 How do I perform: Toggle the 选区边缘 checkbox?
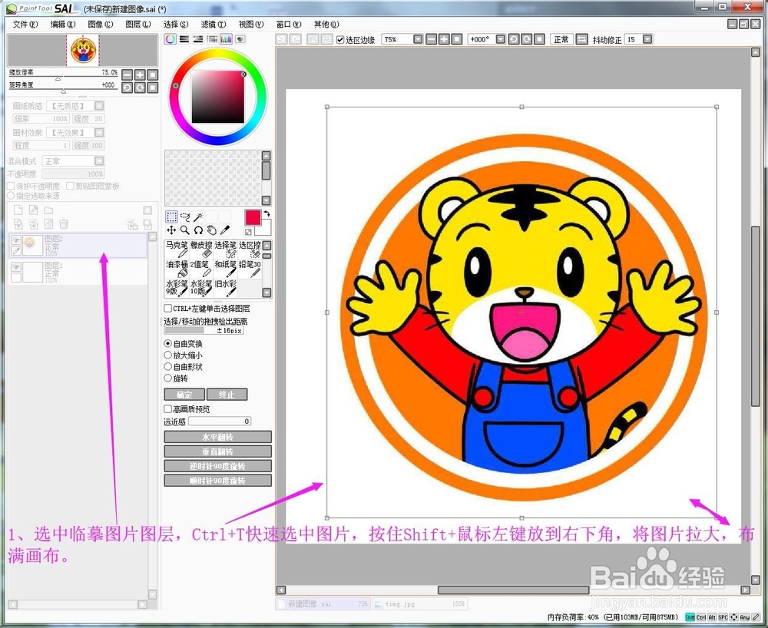coord(340,40)
